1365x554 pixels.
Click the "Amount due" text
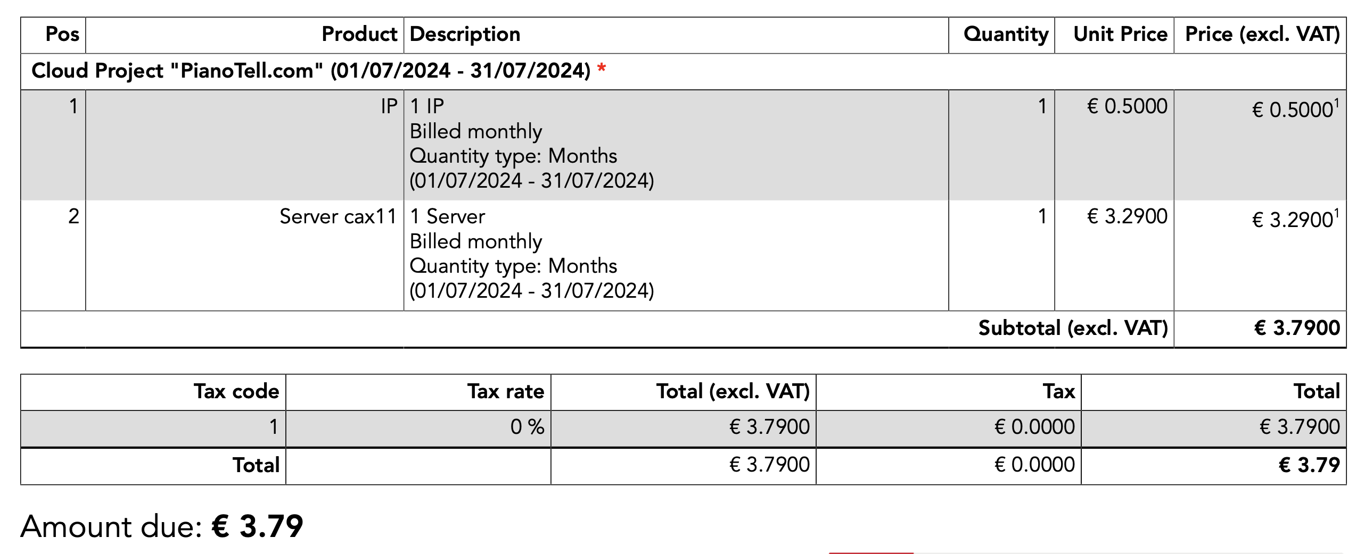(111, 527)
